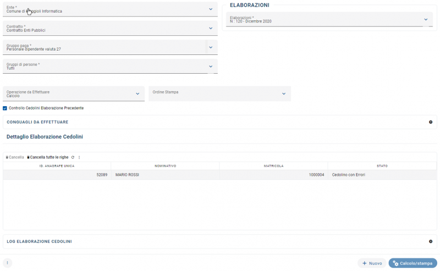Open the Ente dropdown
Screen dimensions: 440x271
click(x=110, y=9)
